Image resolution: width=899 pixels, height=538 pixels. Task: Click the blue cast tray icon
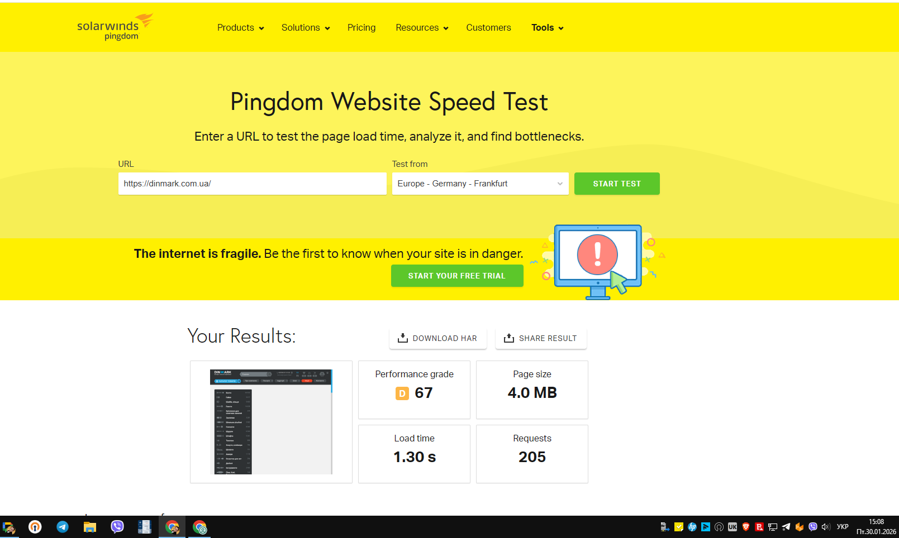pyautogui.click(x=706, y=527)
